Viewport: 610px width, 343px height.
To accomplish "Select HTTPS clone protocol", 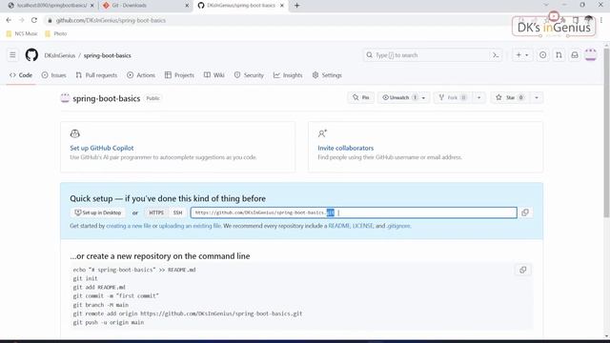I will click(x=156, y=212).
